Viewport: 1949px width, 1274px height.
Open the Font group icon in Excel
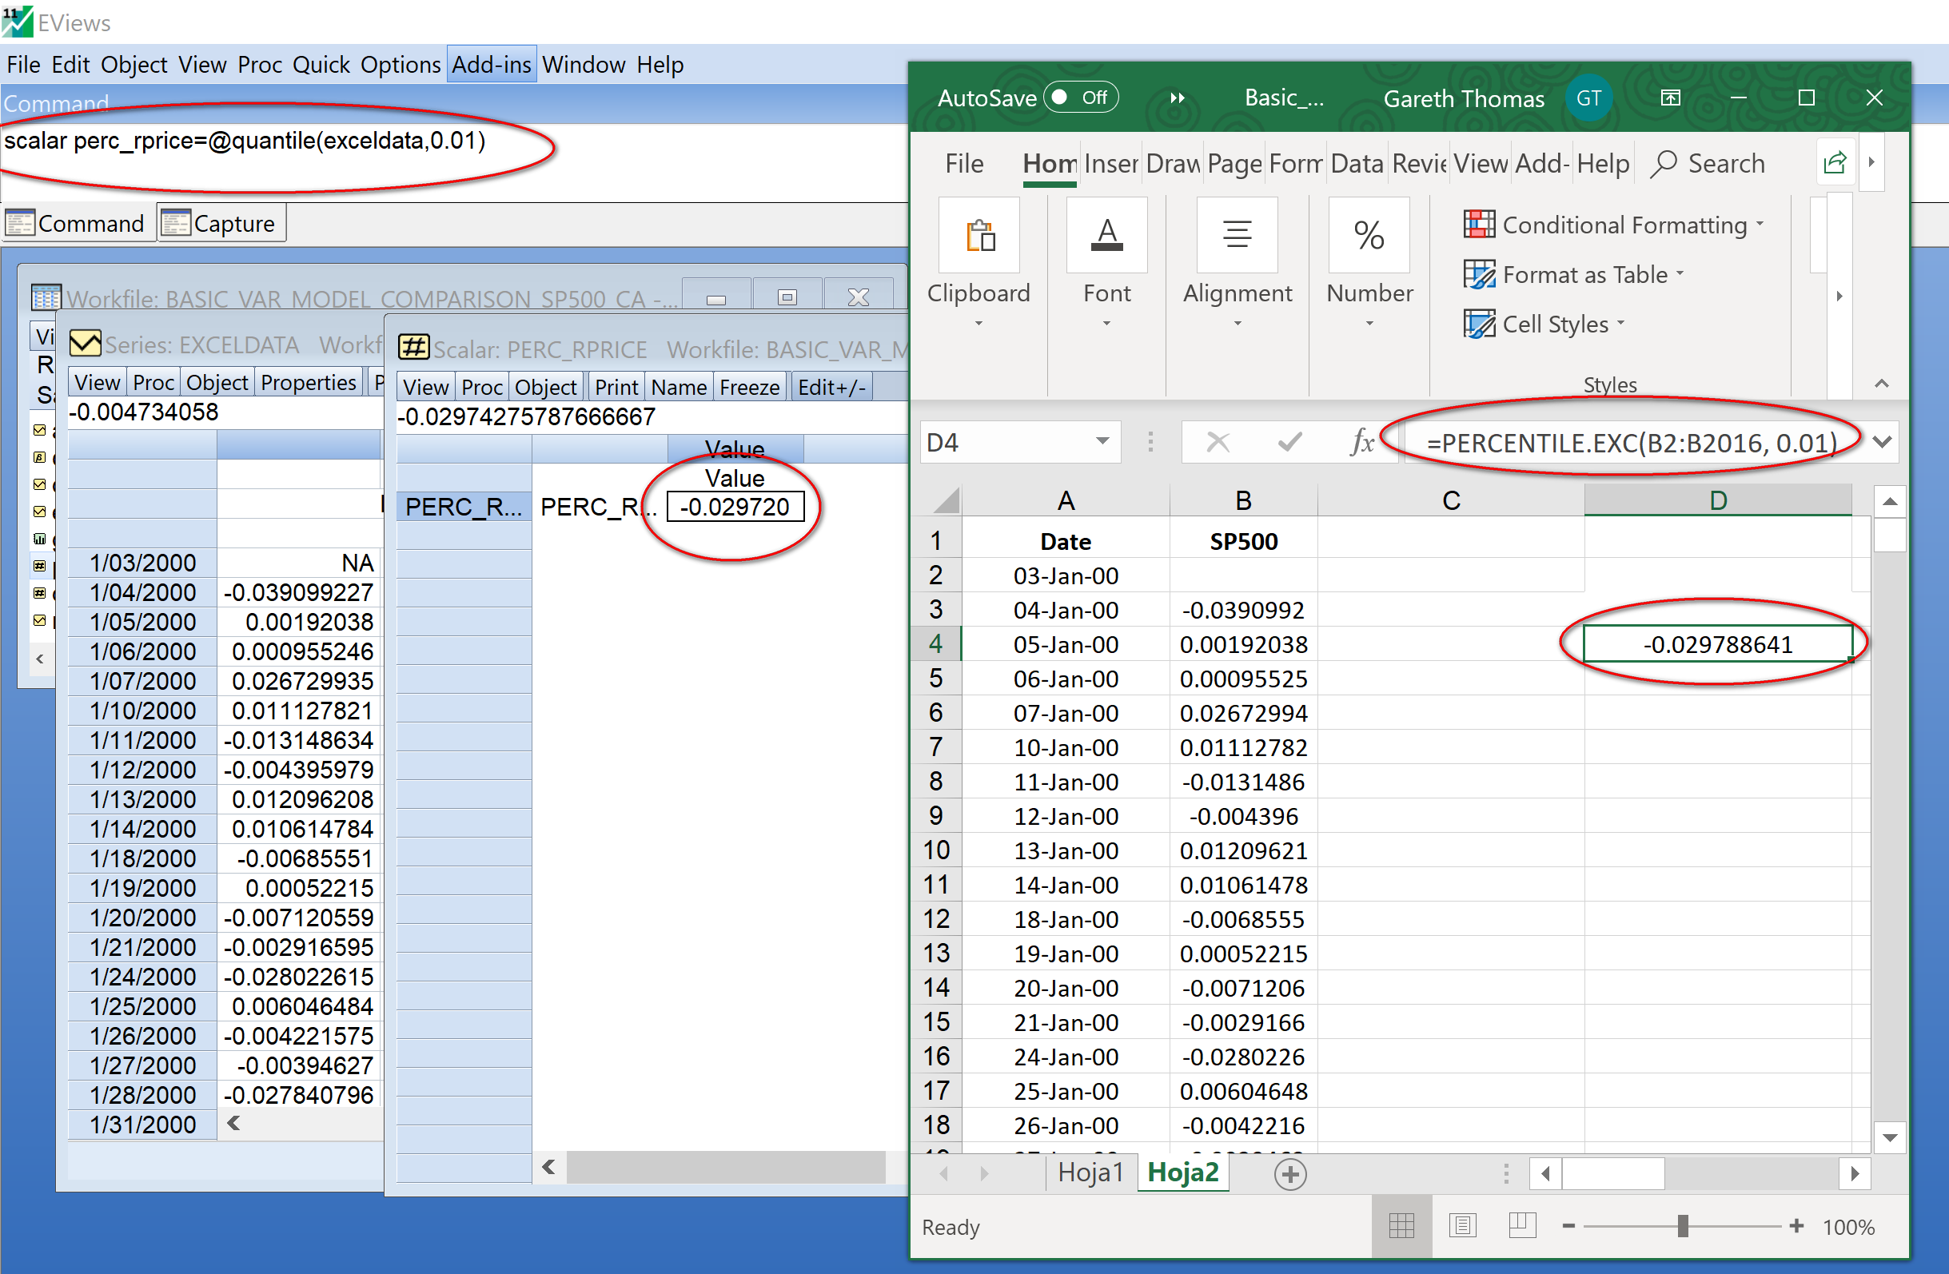coord(1106,236)
